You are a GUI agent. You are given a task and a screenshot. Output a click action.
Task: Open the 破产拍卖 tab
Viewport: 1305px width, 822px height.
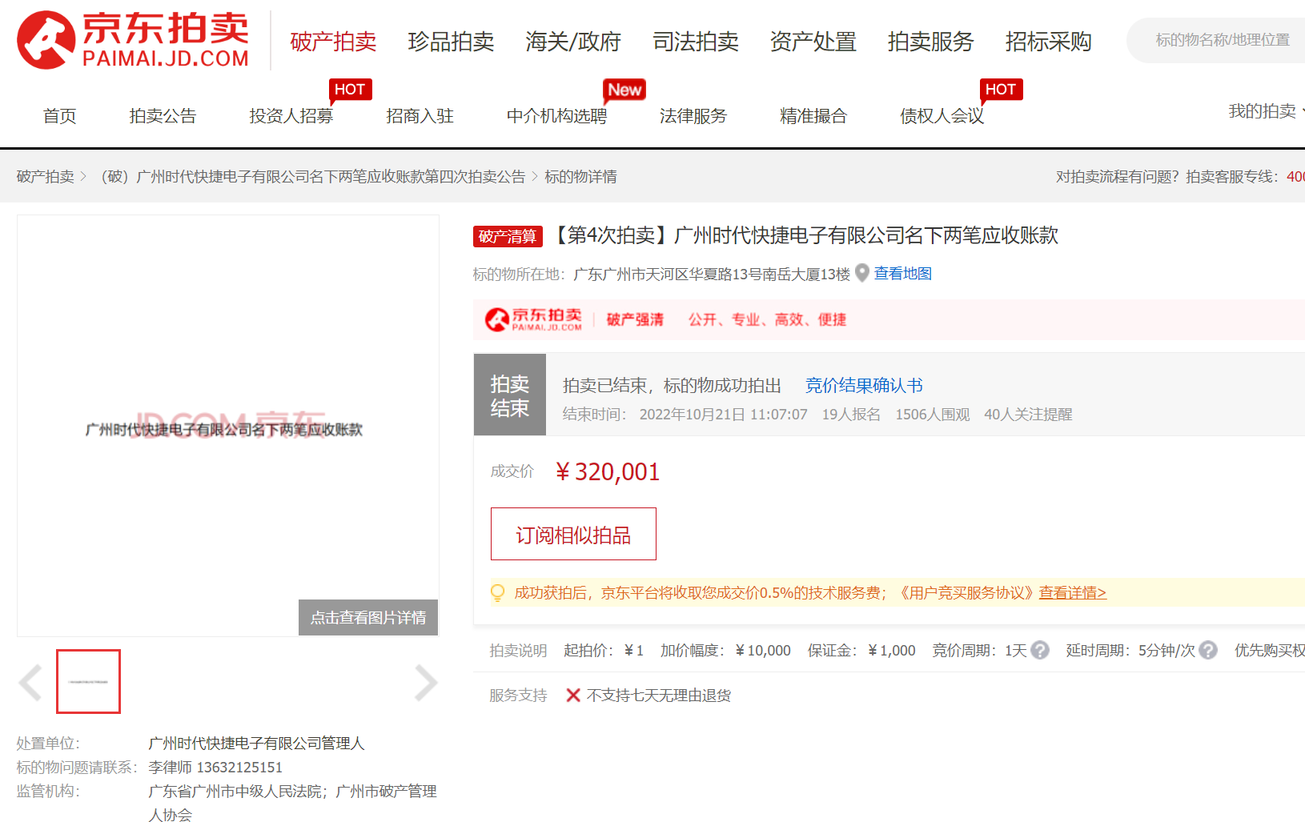pyautogui.click(x=333, y=42)
